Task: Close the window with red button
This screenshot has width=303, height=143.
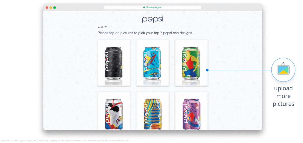Action: point(47,8)
